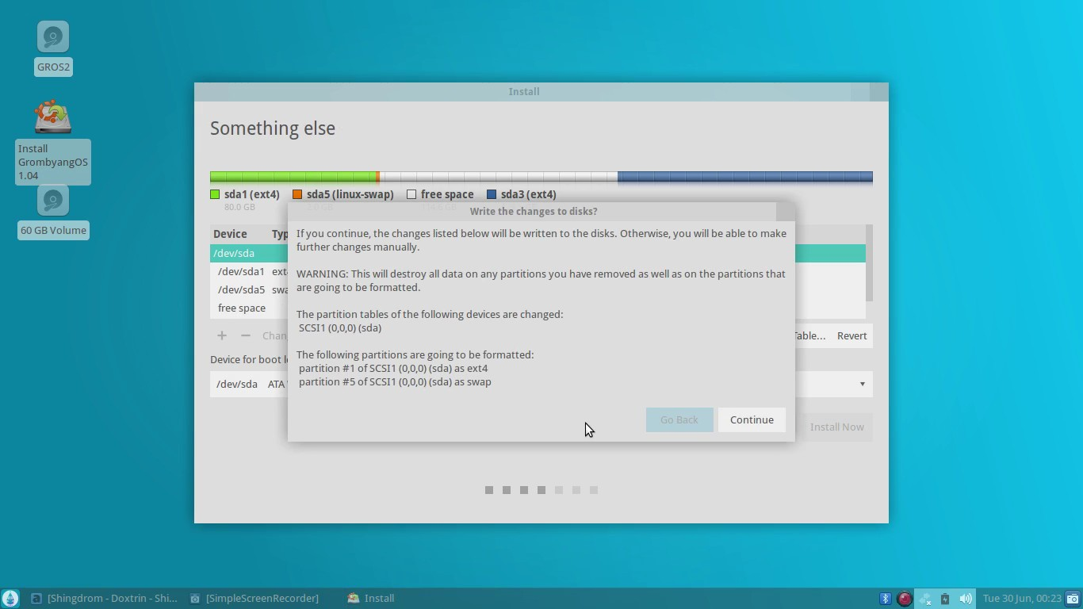Click the Revert button

pos(851,335)
